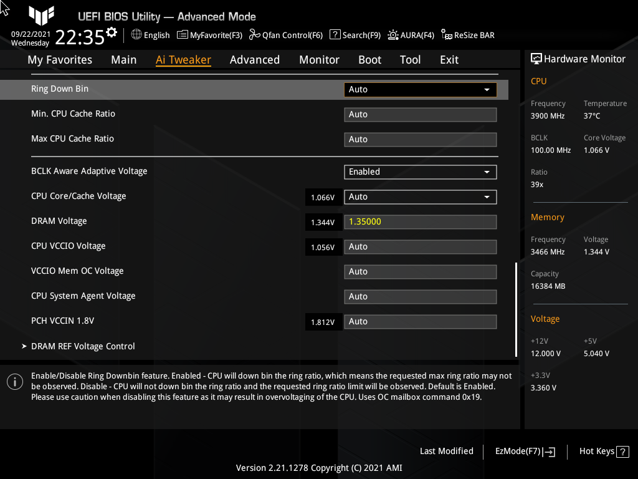Open Qfan Control fan icon
The height and width of the screenshot is (479, 638).
(254, 35)
